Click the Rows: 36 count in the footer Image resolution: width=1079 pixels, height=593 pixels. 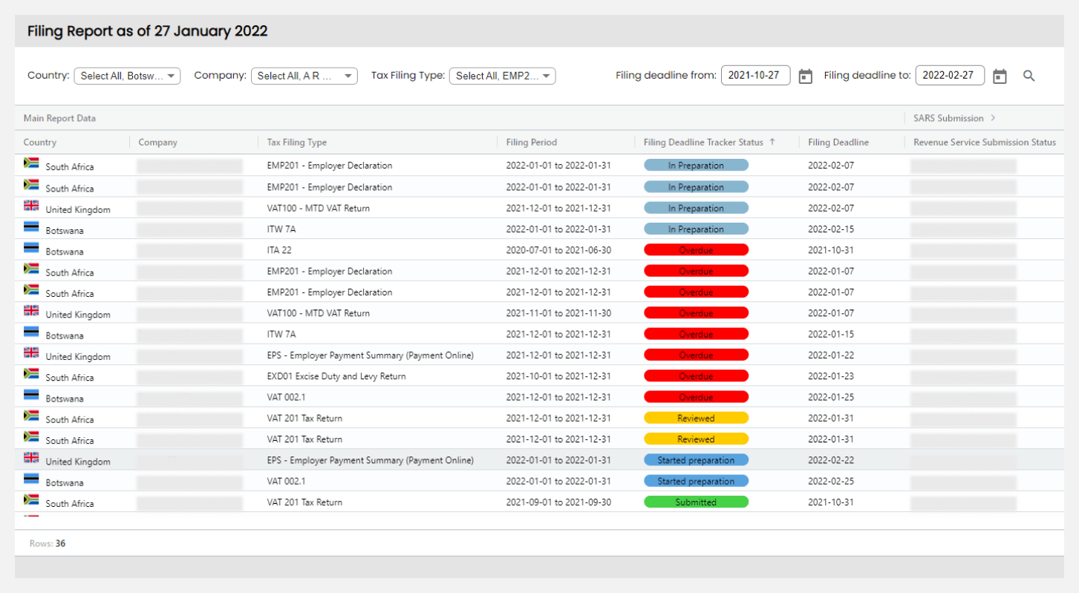pos(48,543)
